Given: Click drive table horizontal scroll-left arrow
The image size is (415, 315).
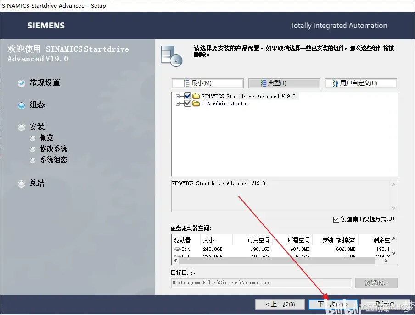Looking at the screenshot, I should coord(175,261).
